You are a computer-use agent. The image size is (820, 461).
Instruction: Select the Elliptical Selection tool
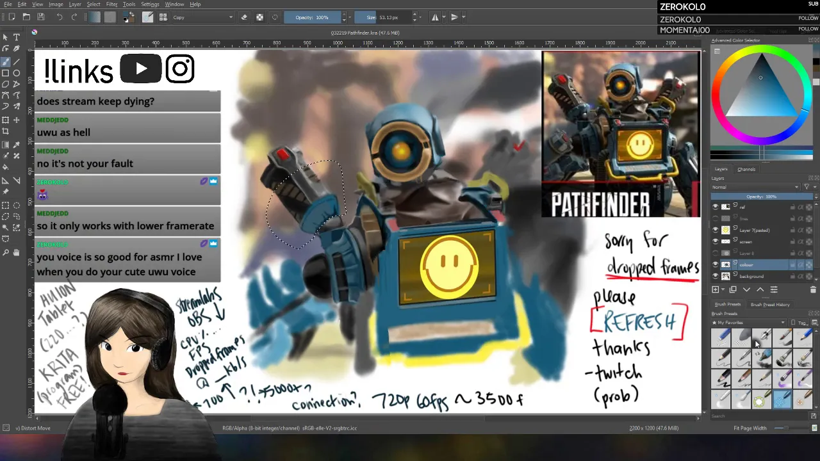pos(17,205)
